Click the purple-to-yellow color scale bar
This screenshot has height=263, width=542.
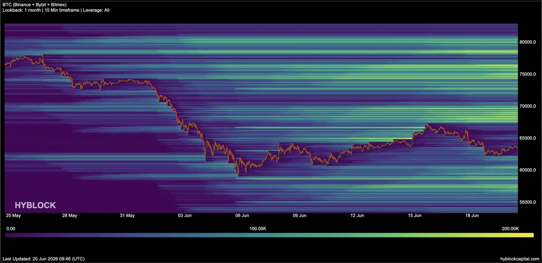(269, 235)
